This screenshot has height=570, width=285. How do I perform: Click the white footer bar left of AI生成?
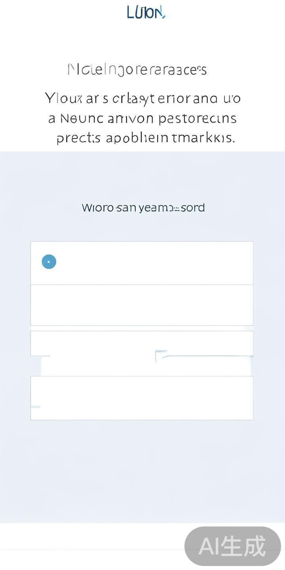coord(91,536)
